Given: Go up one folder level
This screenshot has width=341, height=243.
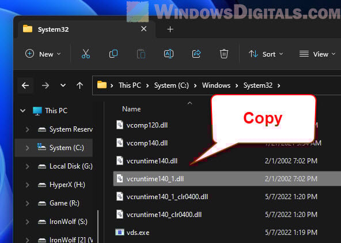Looking at the screenshot, I should [80, 85].
